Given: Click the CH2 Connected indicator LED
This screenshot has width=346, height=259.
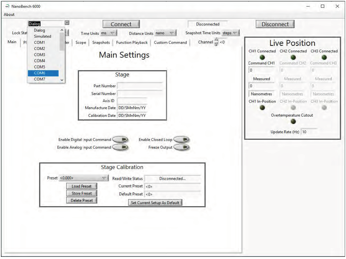Looking at the screenshot, I should (293, 57).
